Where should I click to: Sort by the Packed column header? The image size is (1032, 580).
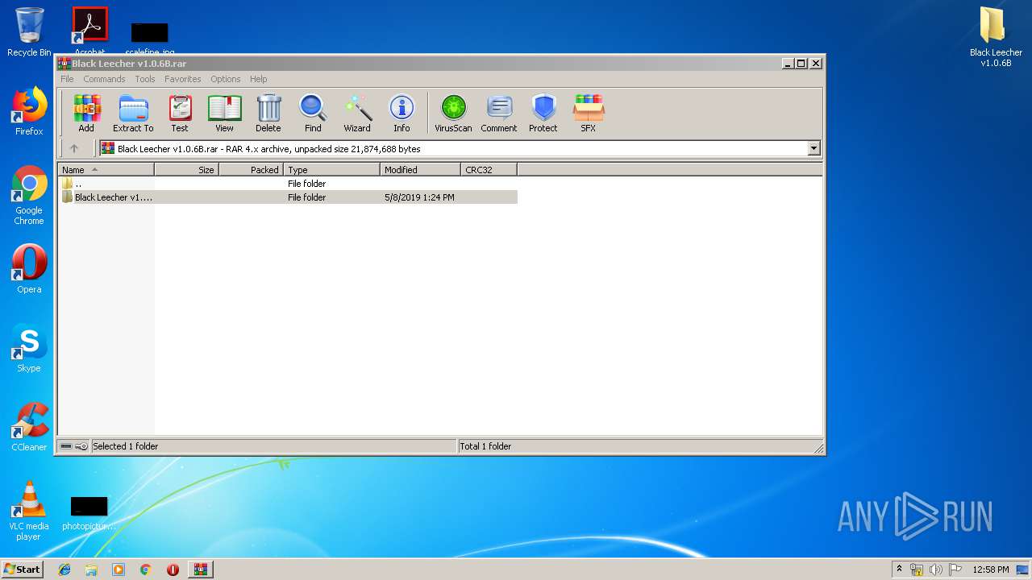click(251, 170)
